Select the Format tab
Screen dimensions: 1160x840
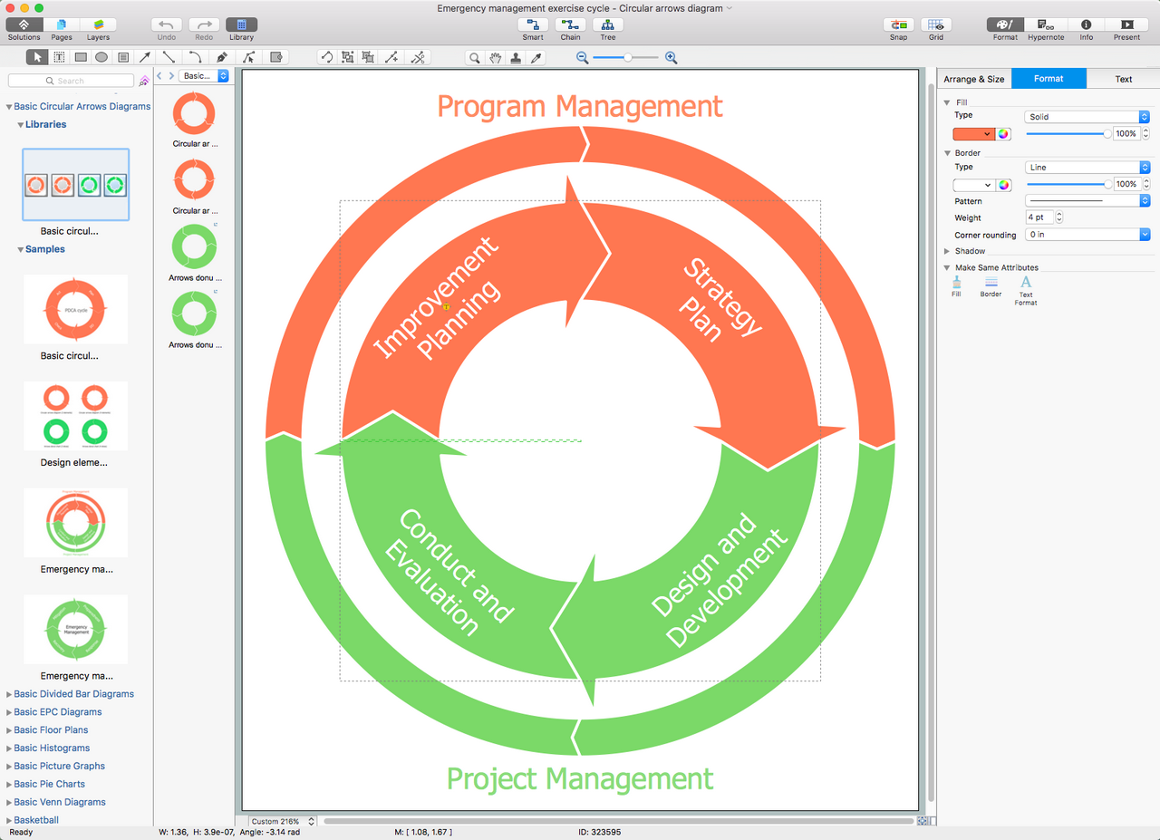(x=1049, y=79)
